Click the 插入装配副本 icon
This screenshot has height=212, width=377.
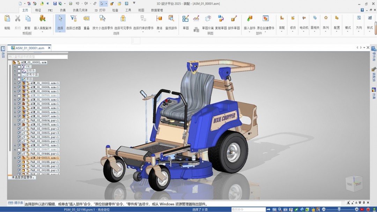click(x=43, y=19)
